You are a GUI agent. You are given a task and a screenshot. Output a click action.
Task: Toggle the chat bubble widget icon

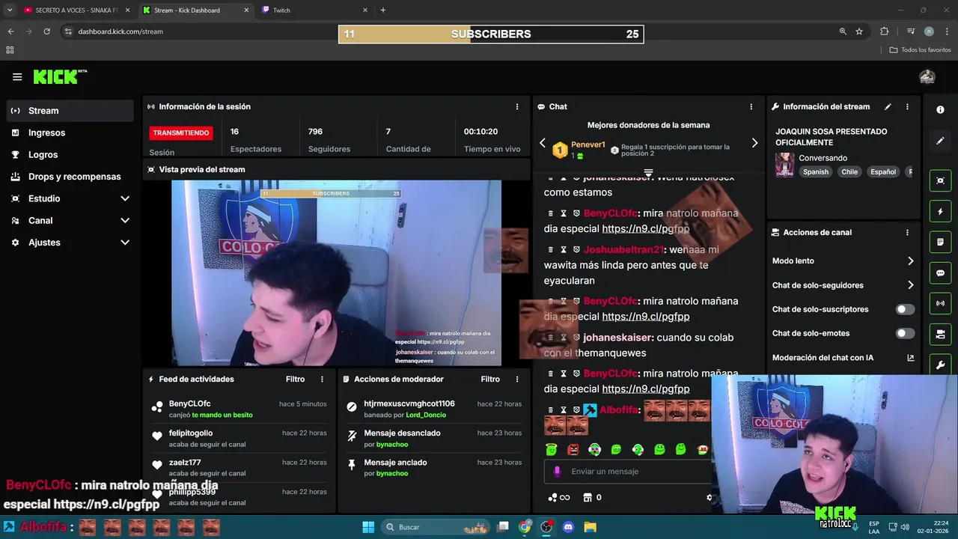tap(941, 273)
